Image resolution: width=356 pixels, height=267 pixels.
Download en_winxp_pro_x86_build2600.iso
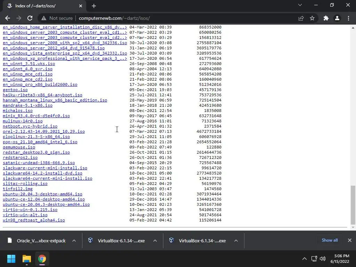pos(40,84)
